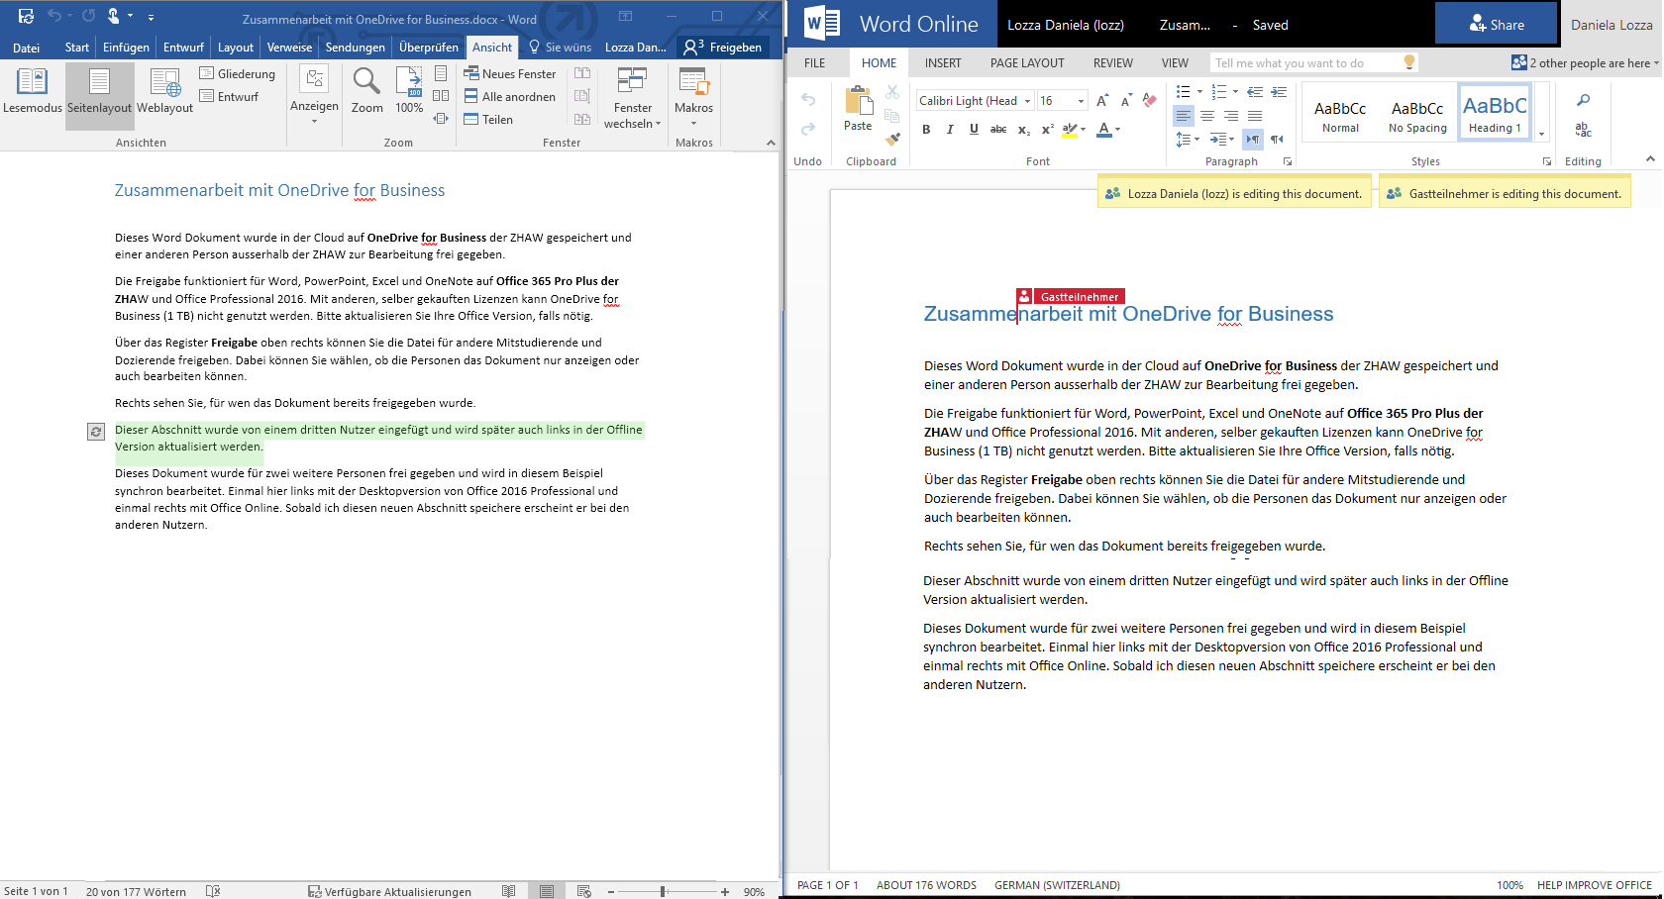The height and width of the screenshot is (899, 1664).
Task: Click the Freigeben button in desktop Word
Action: tap(723, 47)
